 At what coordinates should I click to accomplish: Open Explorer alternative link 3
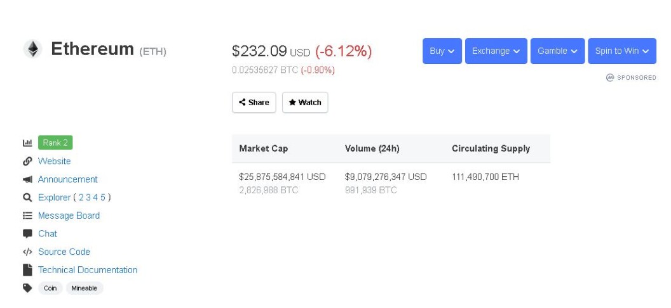(88, 198)
